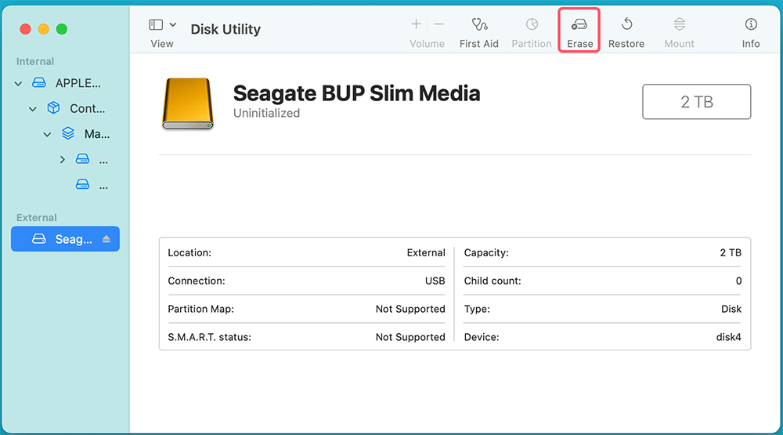Click the Type value Disk
Screen dimensions: 783x435
point(731,309)
